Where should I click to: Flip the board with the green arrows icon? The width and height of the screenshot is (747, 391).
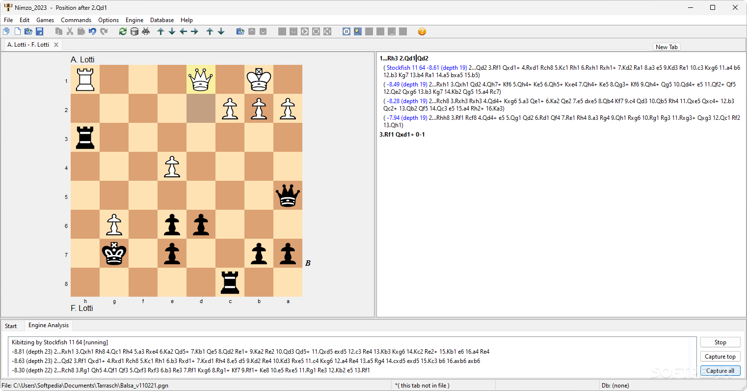click(123, 31)
